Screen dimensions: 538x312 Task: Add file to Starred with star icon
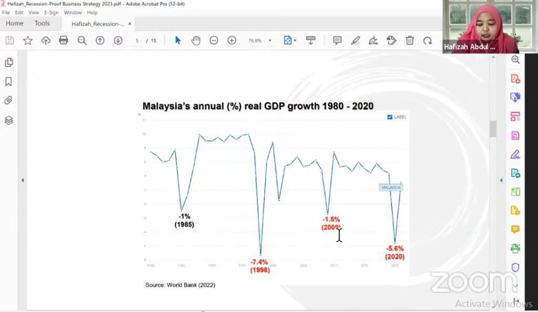coord(28,40)
